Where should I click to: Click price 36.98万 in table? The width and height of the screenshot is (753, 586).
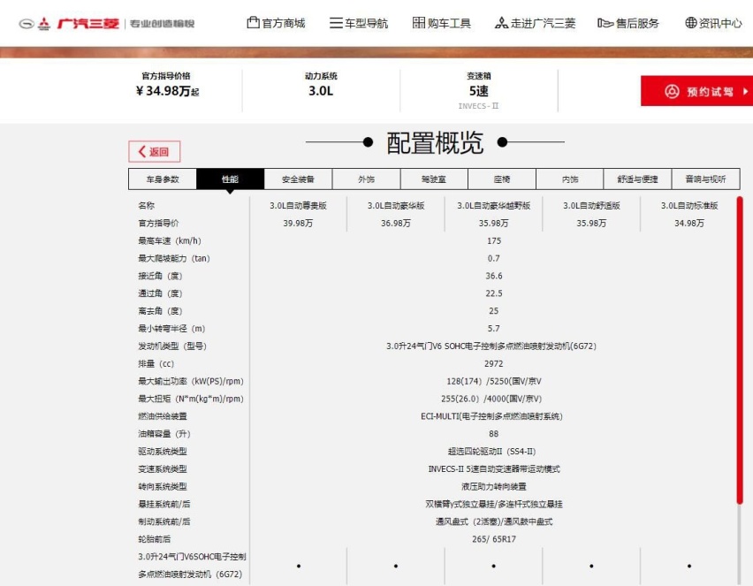[x=396, y=224]
